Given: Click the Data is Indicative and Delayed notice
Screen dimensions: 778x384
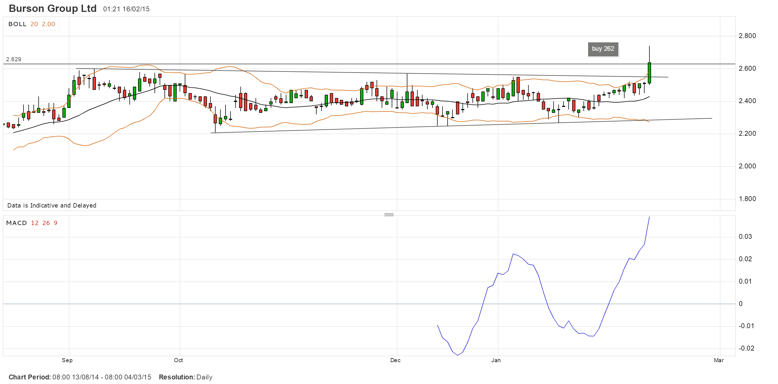Looking at the screenshot, I should [52, 205].
